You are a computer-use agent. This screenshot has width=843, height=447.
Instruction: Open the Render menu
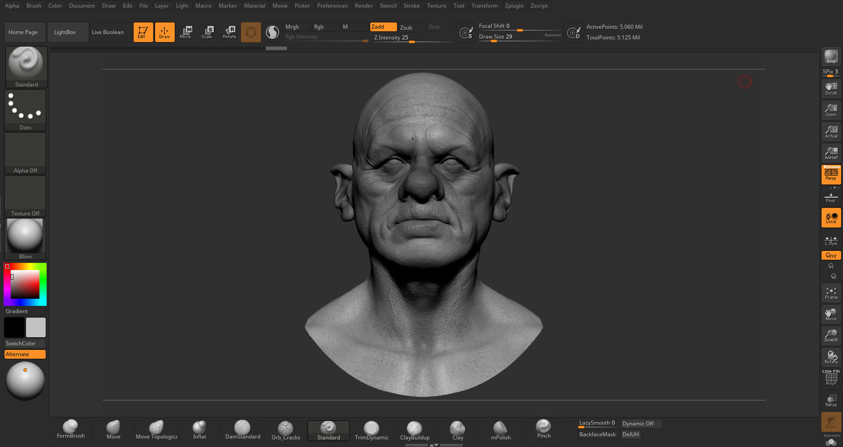click(x=363, y=6)
